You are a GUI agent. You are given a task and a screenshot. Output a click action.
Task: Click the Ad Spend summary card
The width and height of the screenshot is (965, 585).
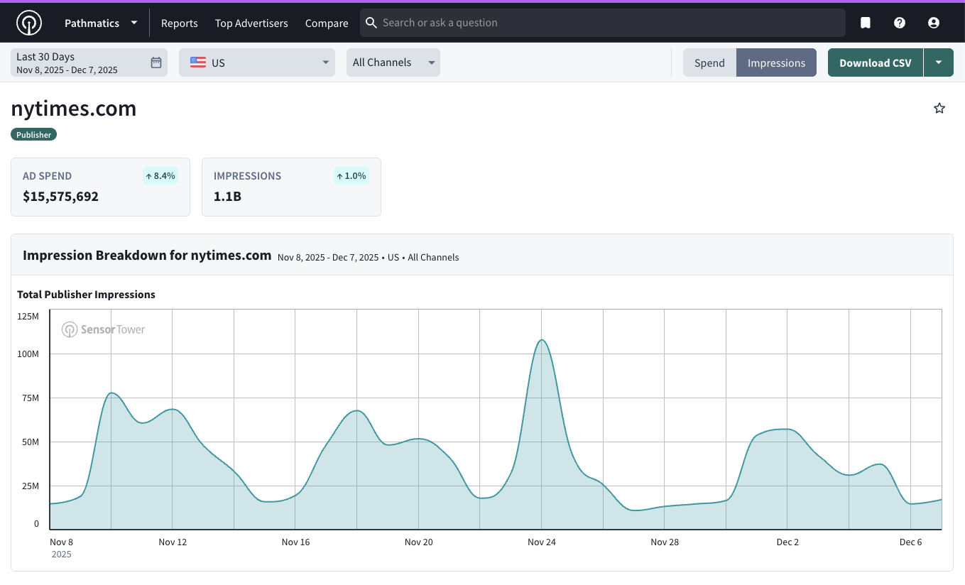point(100,187)
